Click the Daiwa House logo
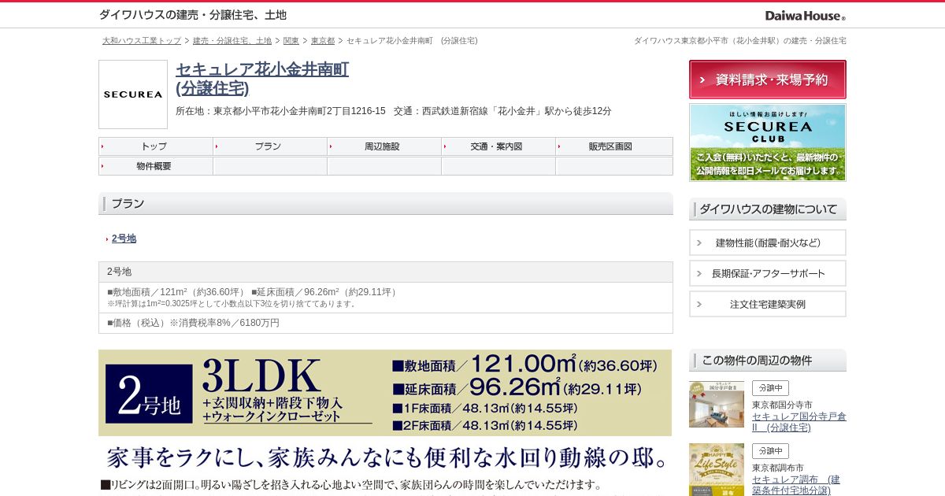The image size is (945, 496). (805, 16)
